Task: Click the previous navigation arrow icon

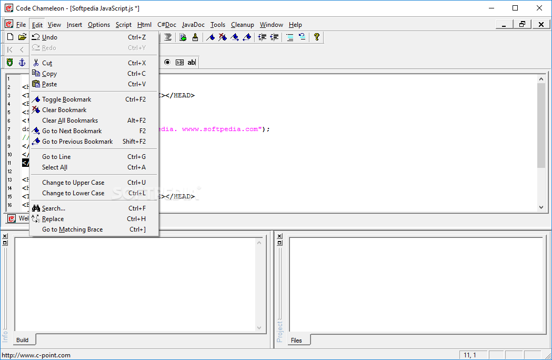Action: pos(22,49)
